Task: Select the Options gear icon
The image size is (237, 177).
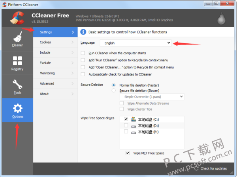Action: click(x=18, y=108)
